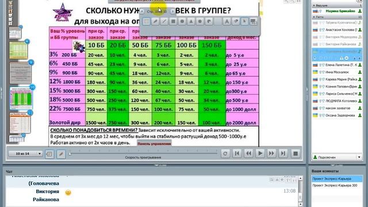Open slide thumbnail number 10
This screenshot has width=368, height=207.
(x=21, y=98)
